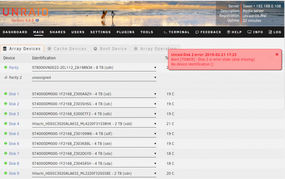
Task: Click the Device column header
Action: 9,58
